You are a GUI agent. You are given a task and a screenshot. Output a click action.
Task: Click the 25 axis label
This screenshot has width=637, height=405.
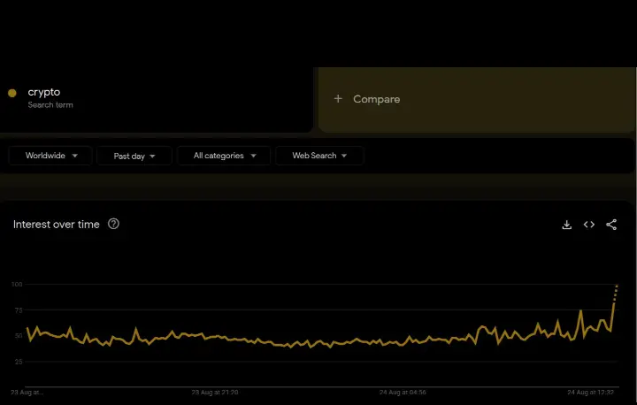(x=19, y=362)
